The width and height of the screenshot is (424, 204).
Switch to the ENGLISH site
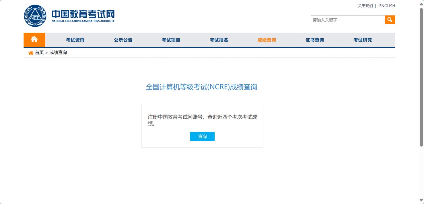click(387, 6)
